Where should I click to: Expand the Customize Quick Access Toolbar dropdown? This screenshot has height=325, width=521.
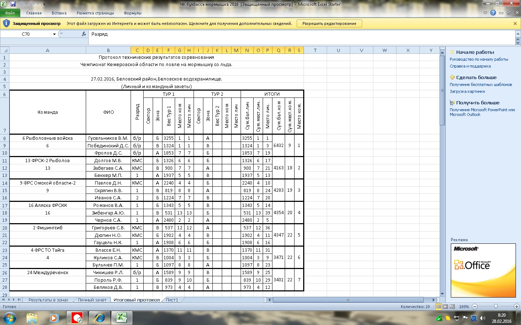[x=44, y=4]
